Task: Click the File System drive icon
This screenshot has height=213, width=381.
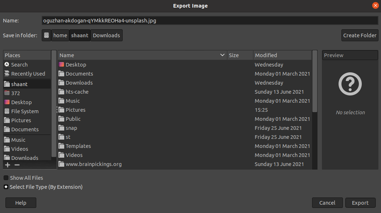Action: coord(7,111)
